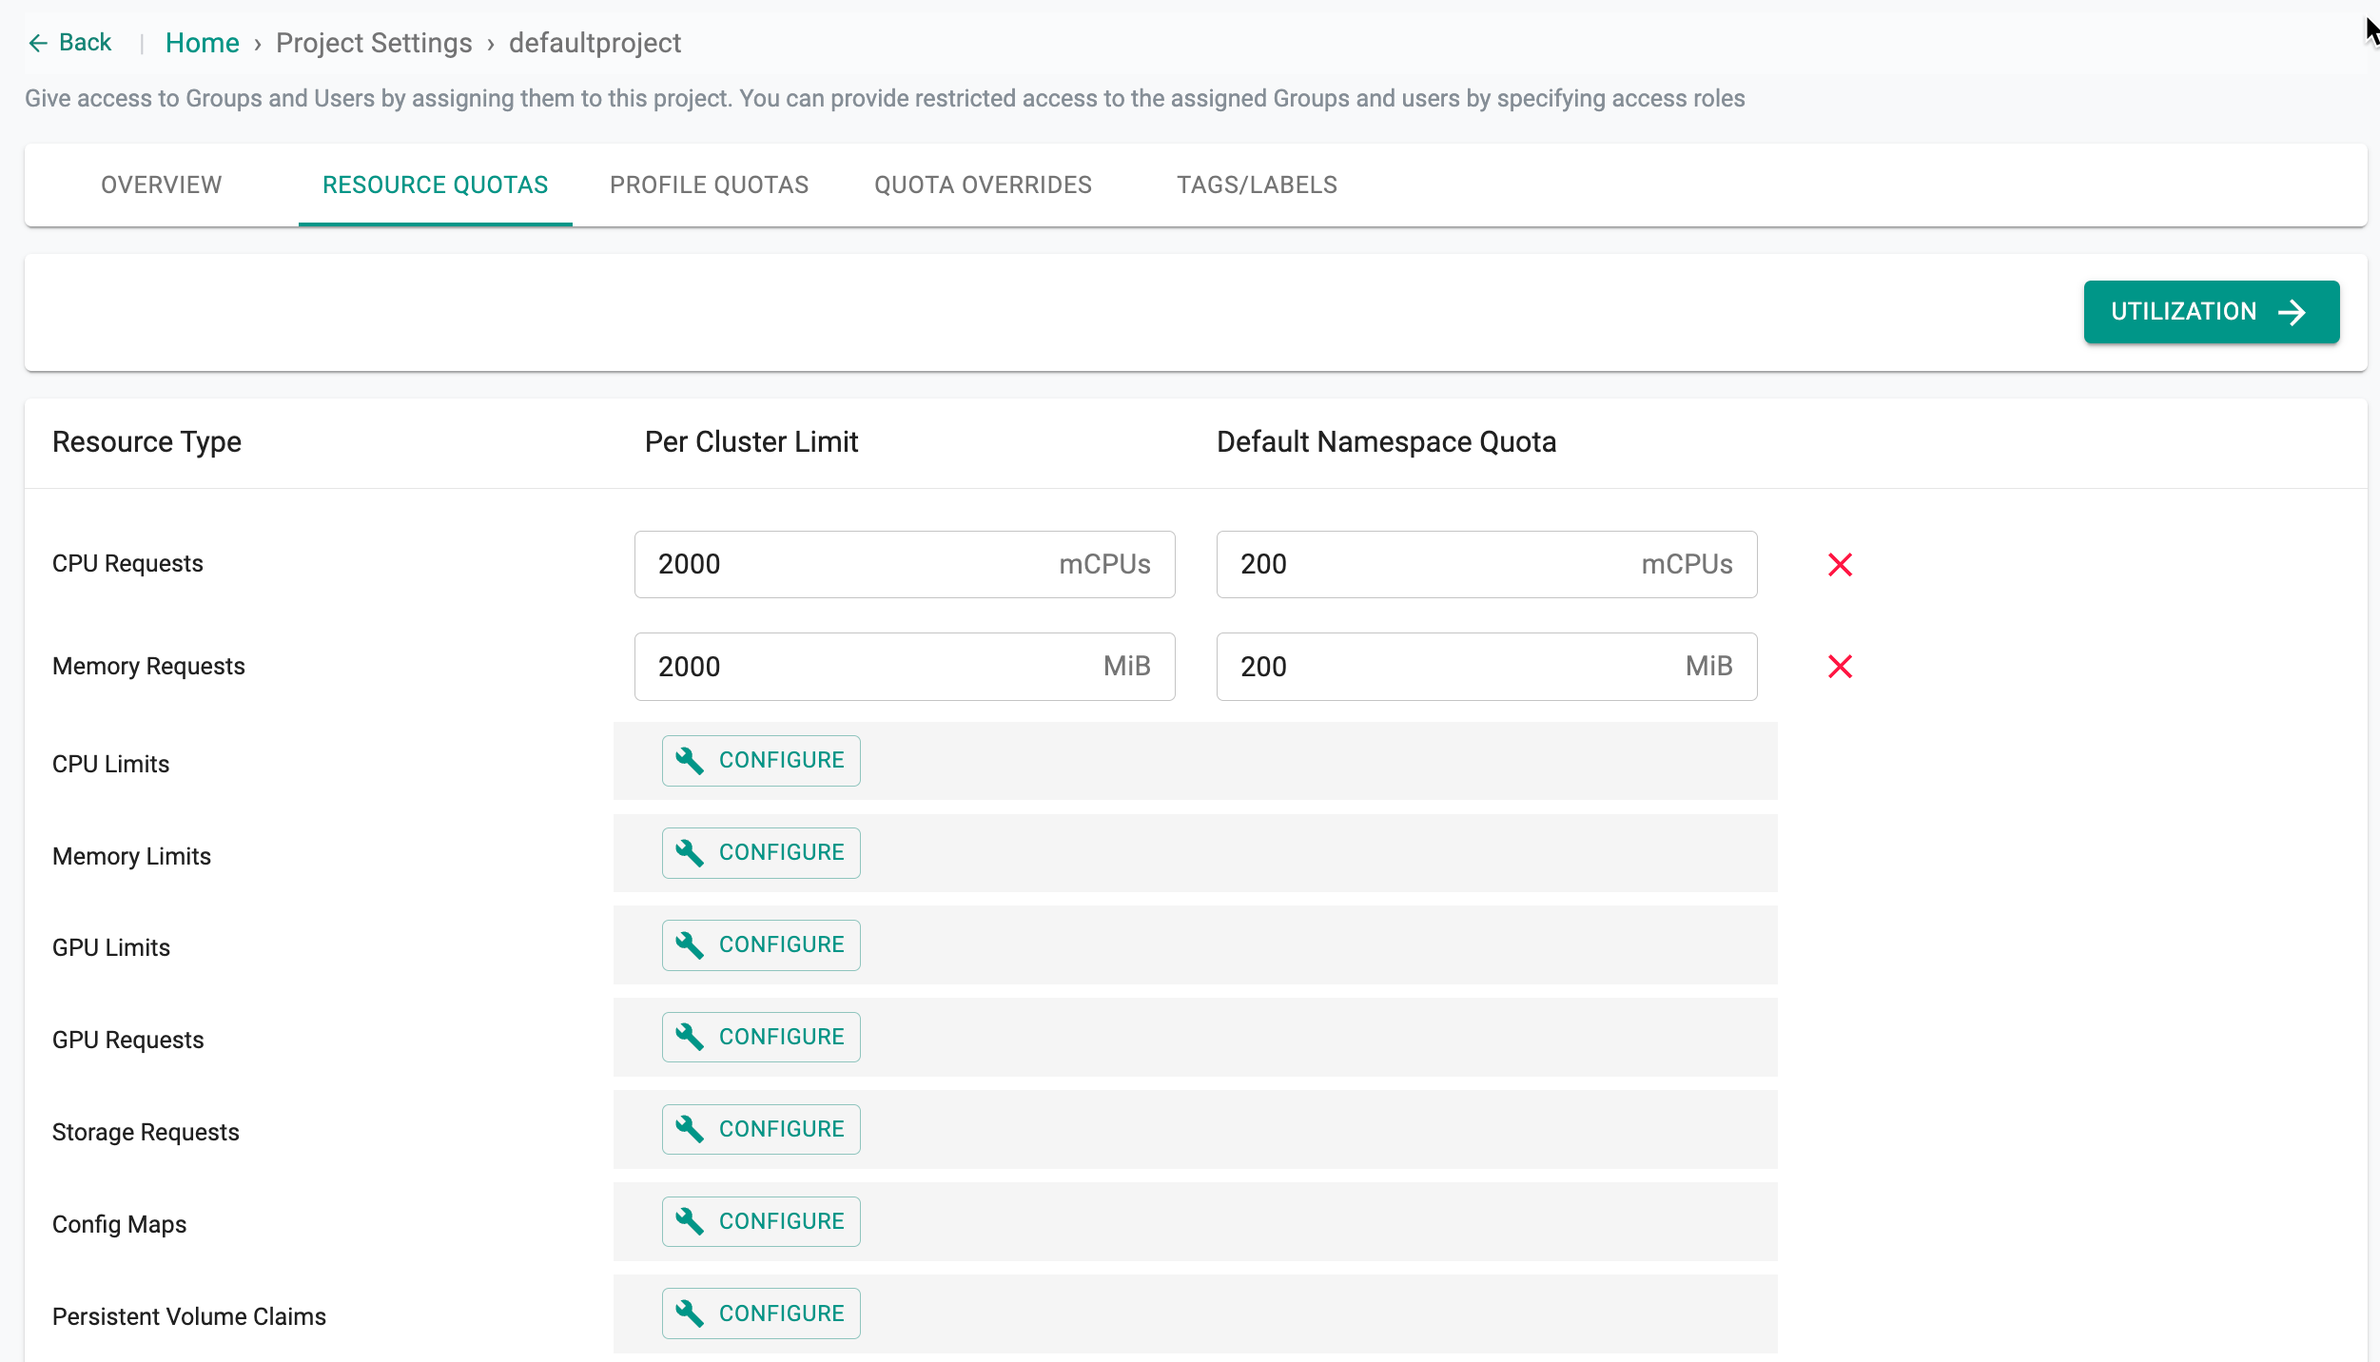This screenshot has height=1362, width=2380.
Task: Click the Back arrow icon
Action: tap(38, 43)
